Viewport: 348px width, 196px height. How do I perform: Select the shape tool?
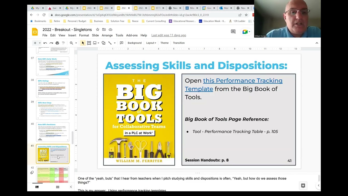(103, 43)
